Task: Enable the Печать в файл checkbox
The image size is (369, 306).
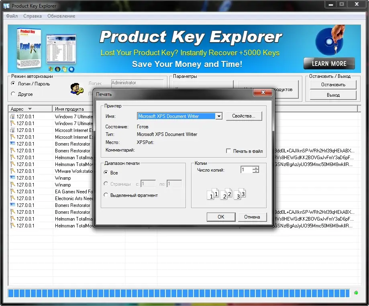Action: tap(228, 151)
